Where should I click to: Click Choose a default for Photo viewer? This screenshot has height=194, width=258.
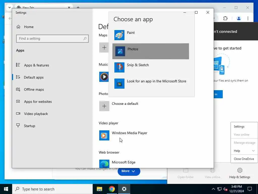pos(125,104)
